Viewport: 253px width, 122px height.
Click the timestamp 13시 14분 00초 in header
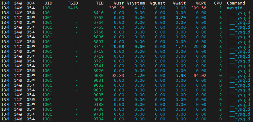click(18, 3)
